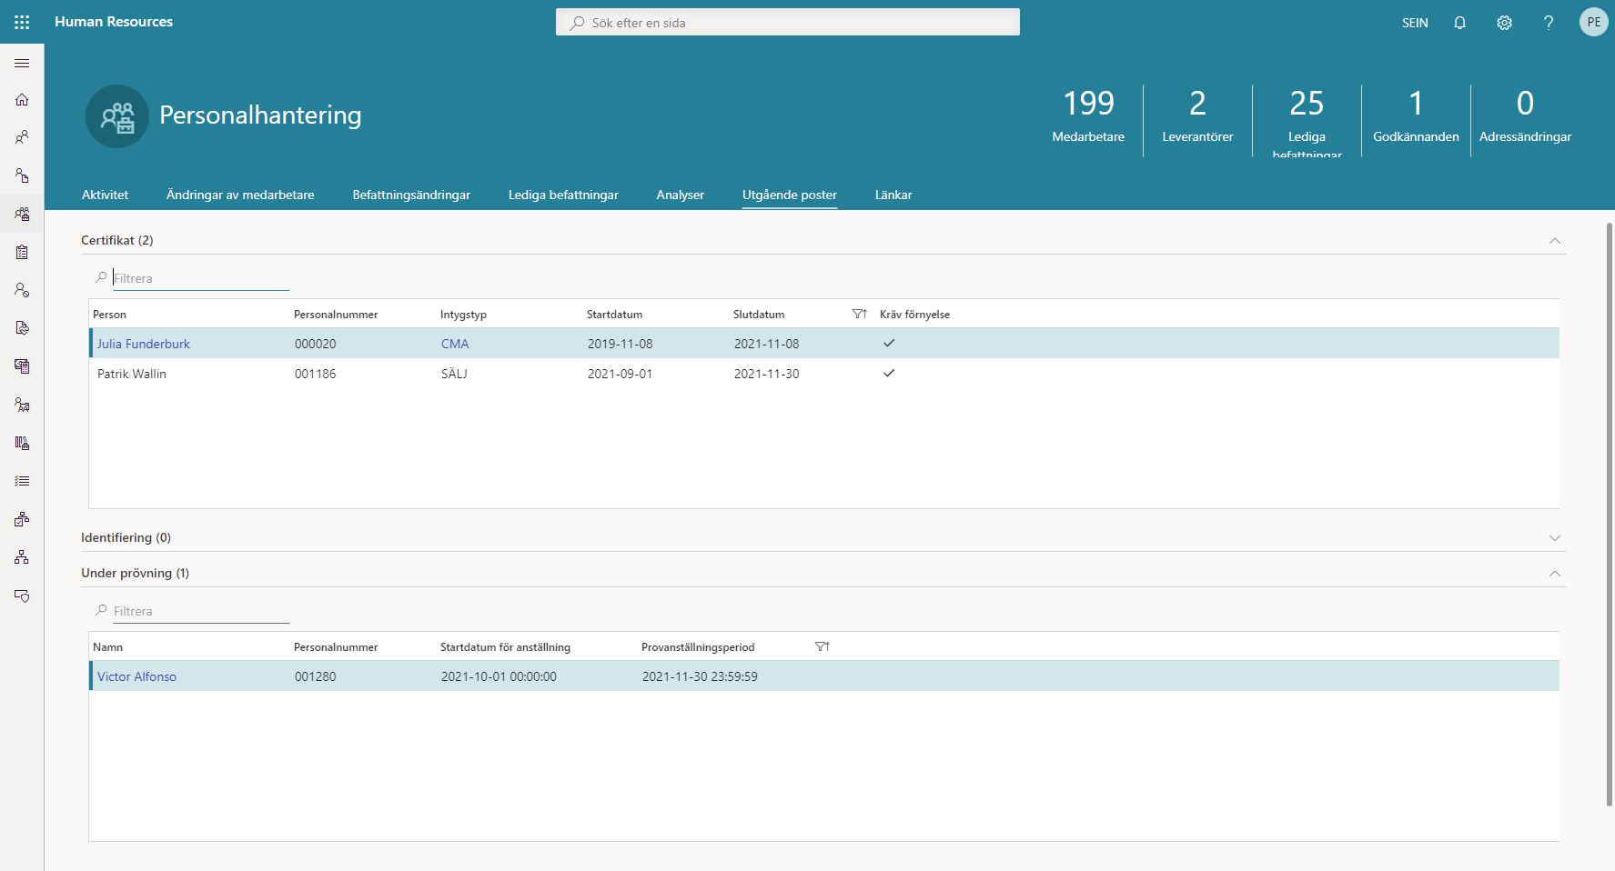The width and height of the screenshot is (1615, 871).
Task: Click the magnifier icon in Certifikat filter
Action: click(x=101, y=277)
